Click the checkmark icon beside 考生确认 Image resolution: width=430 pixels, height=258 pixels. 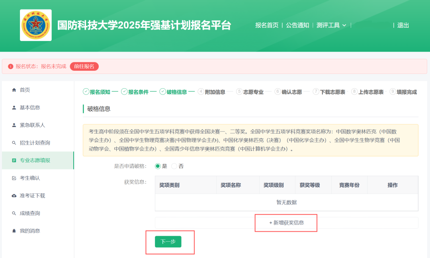coord(14,178)
